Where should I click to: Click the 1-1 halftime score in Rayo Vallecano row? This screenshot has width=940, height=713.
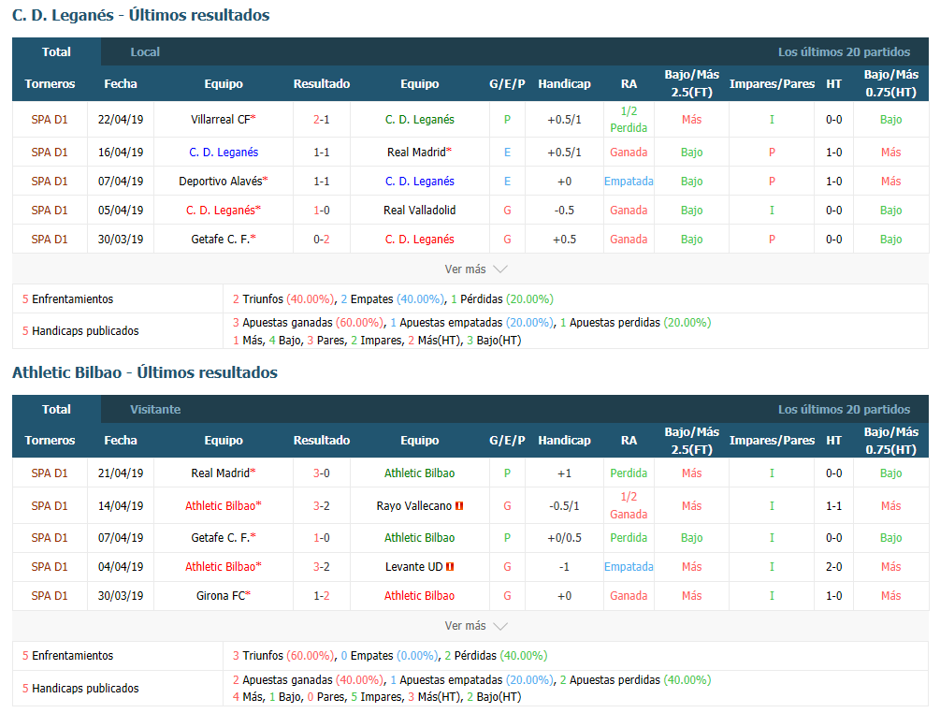pyautogui.click(x=834, y=506)
